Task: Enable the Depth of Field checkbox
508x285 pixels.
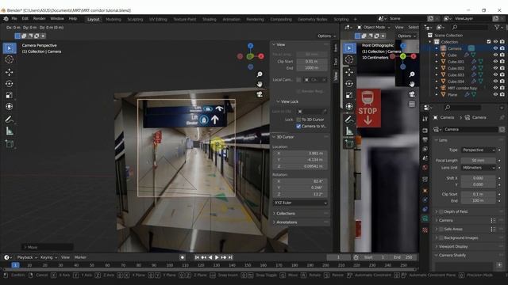Action: click(441, 211)
